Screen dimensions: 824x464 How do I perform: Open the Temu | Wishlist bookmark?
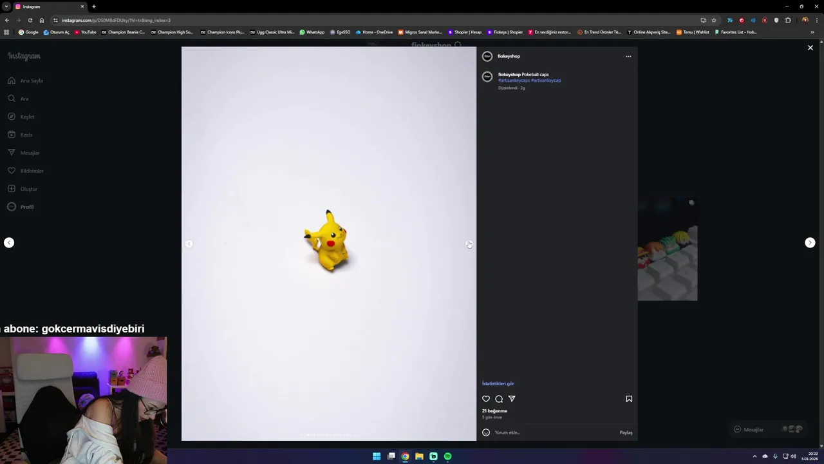coord(693,32)
